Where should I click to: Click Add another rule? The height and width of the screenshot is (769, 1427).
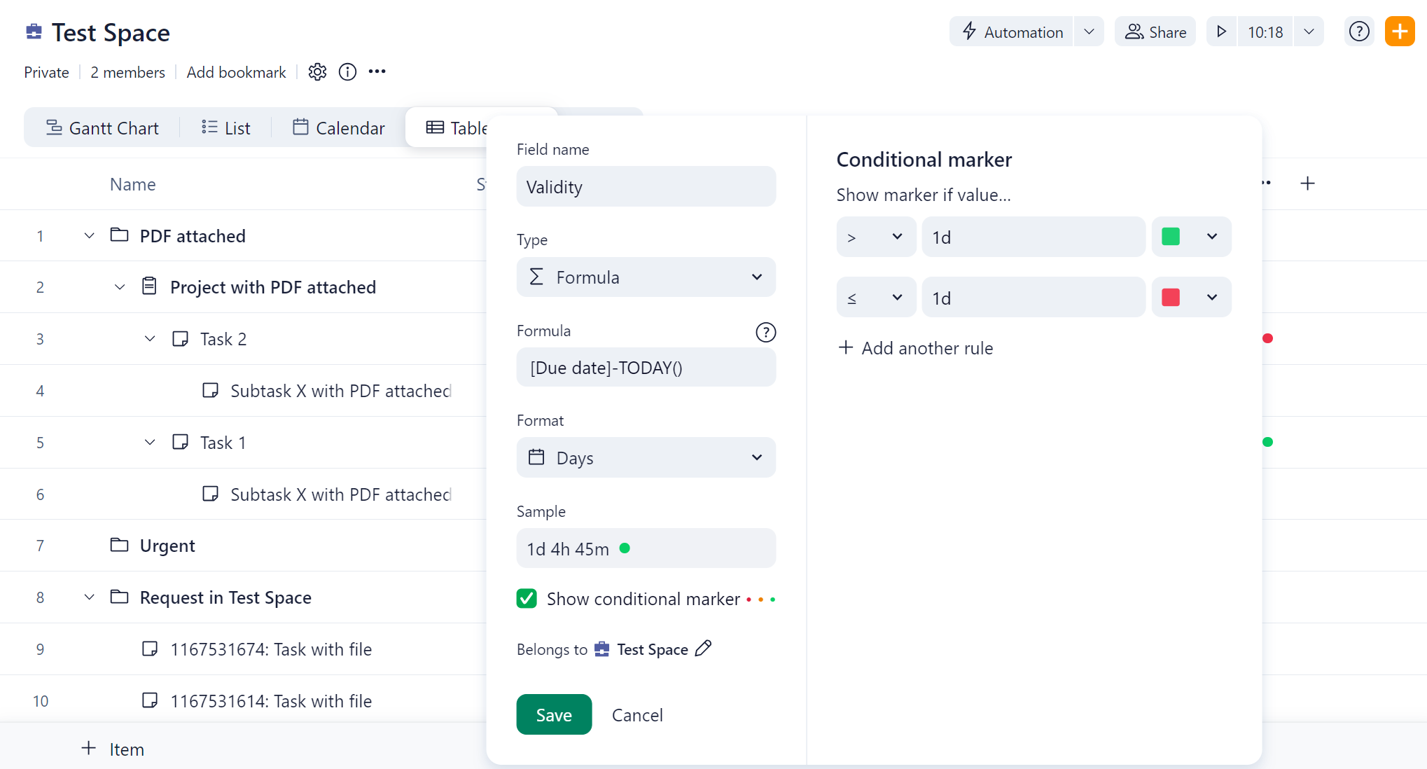point(915,348)
